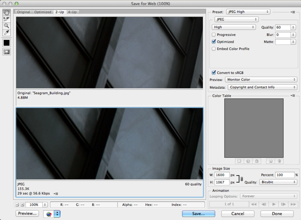Image resolution: width=301 pixels, height=220 pixels.
Task: Enable Progressive JPEG encoding
Action: (x=214, y=34)
